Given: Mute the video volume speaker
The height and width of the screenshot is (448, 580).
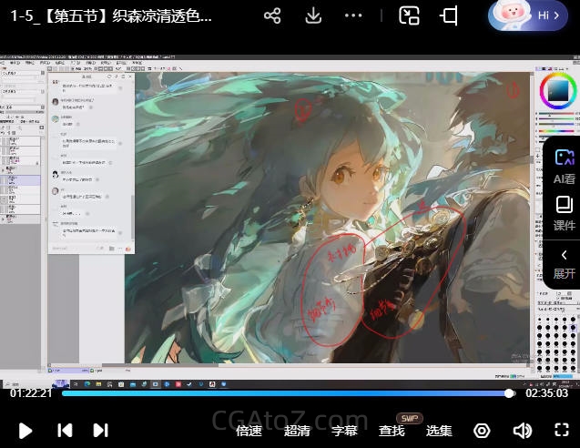Looking at the screenshot, I should (522, 431).
